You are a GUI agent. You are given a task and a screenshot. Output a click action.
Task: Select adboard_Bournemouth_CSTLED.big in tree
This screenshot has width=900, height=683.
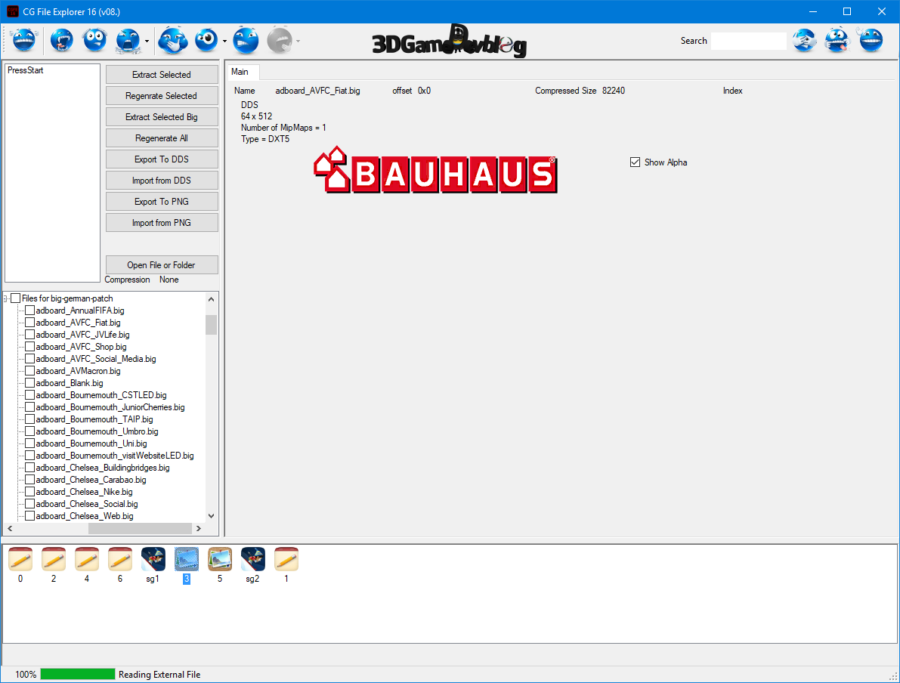pyautogui.click(x=101, y=395)
